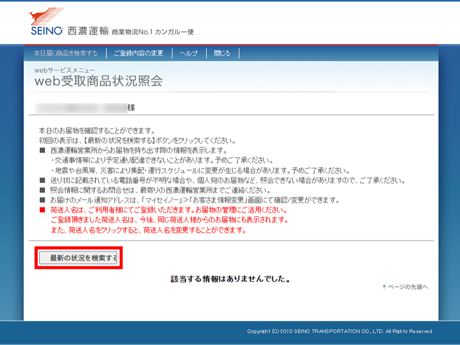Image resolution: width=460 pixels, height=345 pixels.
Task: Click the 様 honorific after the blurred name
Action: (x=131, y=108)
